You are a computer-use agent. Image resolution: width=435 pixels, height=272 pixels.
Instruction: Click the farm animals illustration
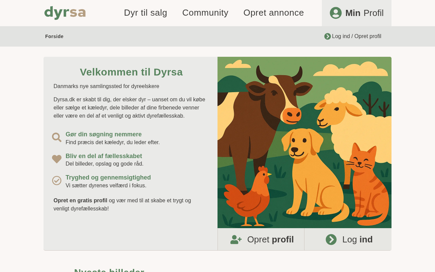pos(304,142)
